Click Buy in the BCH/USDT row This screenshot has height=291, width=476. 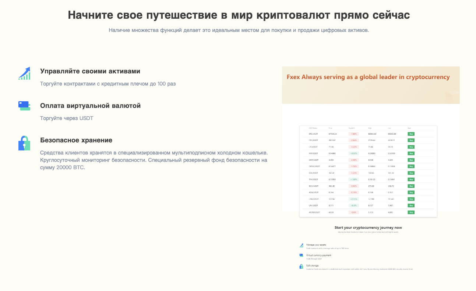411,186
